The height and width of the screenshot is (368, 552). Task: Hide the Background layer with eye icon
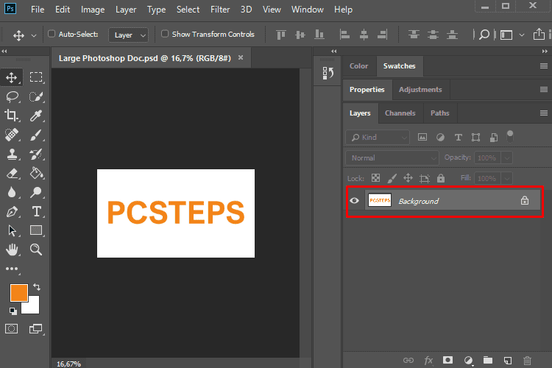point(355,201)
